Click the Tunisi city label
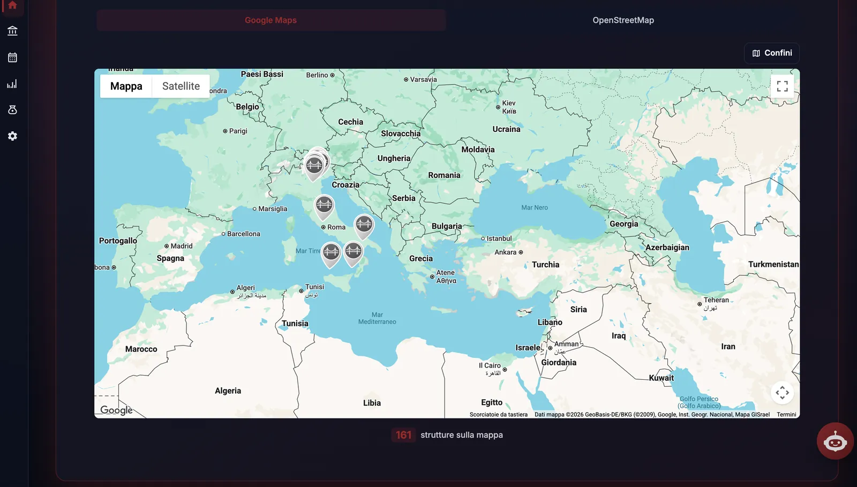The image size is (857, 487). click(314, 287)
